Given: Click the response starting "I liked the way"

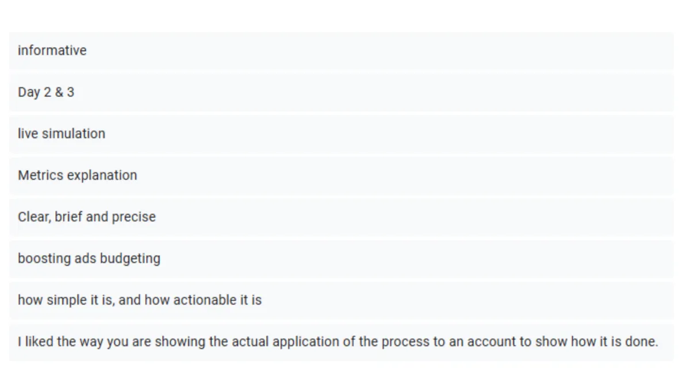Looking at the screenshot, I should point(341,342).
